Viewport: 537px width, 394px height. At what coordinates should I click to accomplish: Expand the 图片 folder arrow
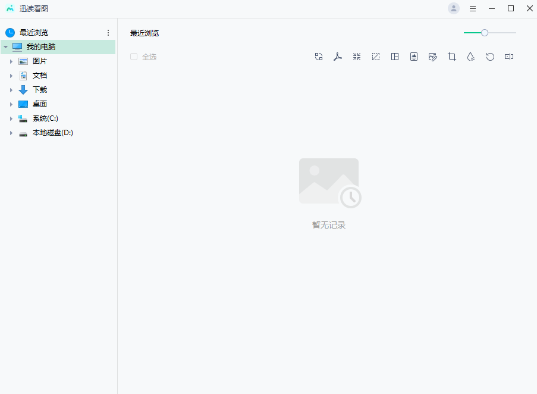pos(11,61)
